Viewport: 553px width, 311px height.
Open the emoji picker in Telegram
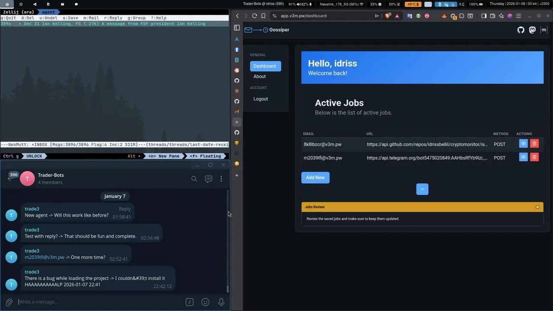205,302
